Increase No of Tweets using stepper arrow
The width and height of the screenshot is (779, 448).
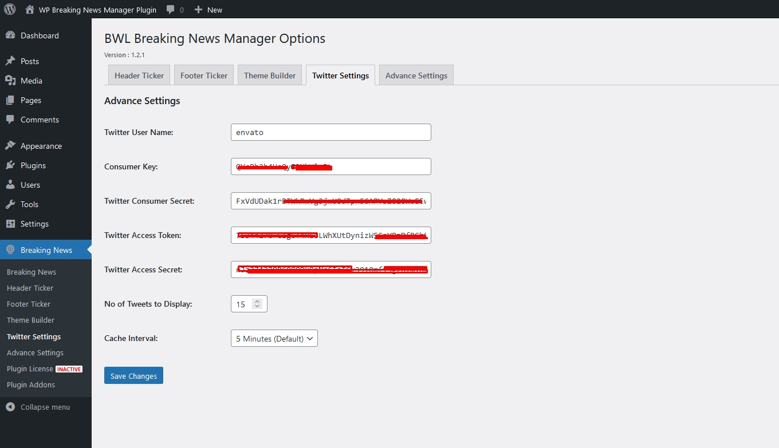click(257, 302)
